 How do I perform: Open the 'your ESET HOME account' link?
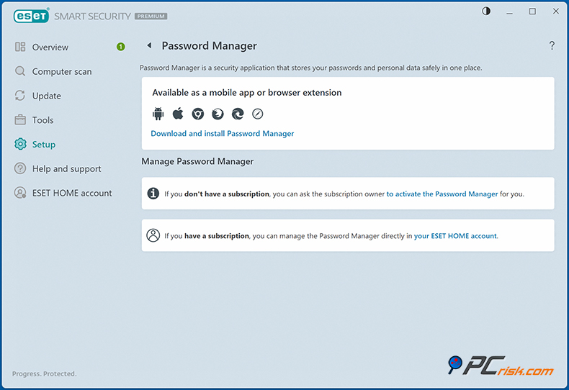(x=455, y=236)
